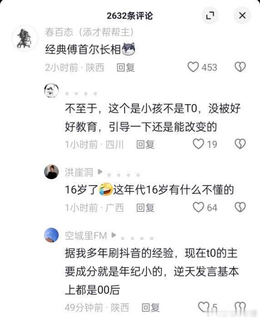Dislike 洪崖洞's 16岁了 reply

pyautogui.click(x=240, y=207)
